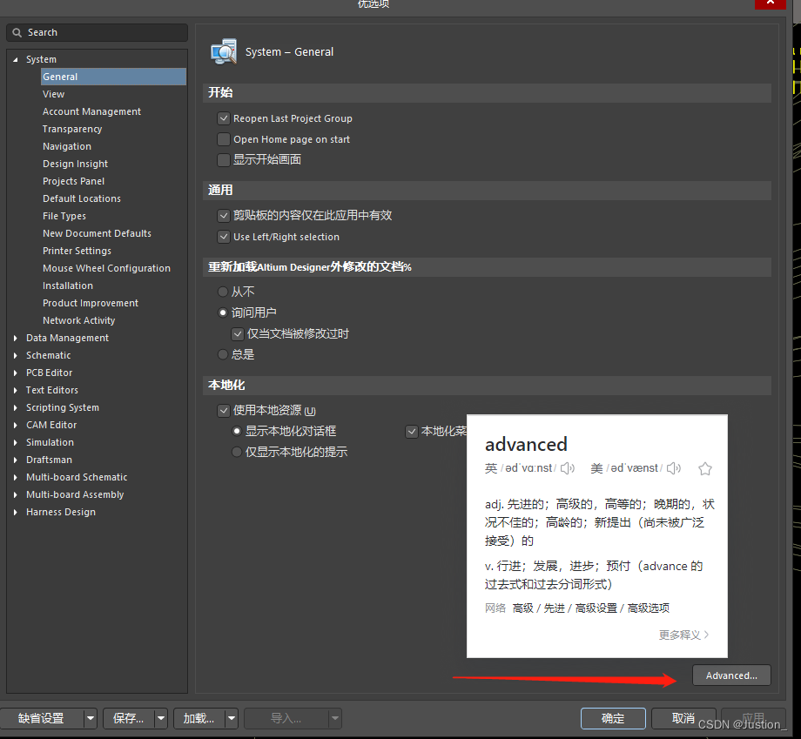Screen dimensions: 801x739
Task: Expand the Harness Design node
Action: coord(16,512)
